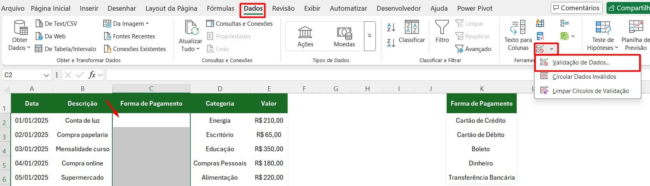Switch to Layout da Página tab
650x186 pixels.
pos(171,8)
